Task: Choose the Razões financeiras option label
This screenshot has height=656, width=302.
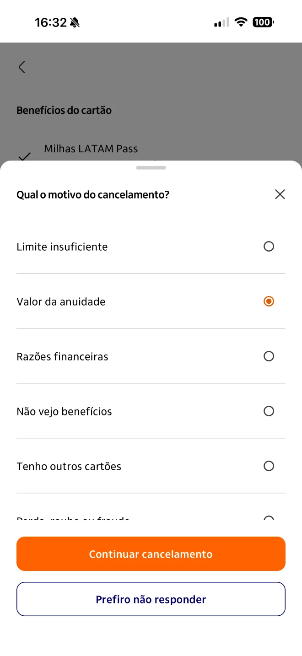Action: pos(62,357)
